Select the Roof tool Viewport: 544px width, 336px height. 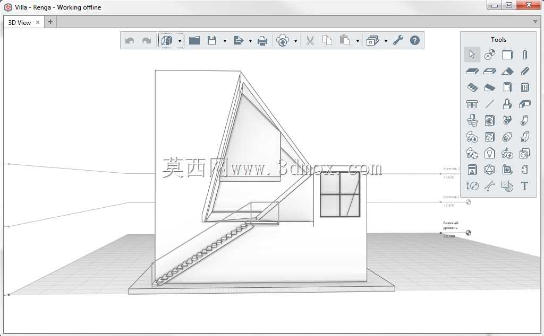[x=507, y=72]
